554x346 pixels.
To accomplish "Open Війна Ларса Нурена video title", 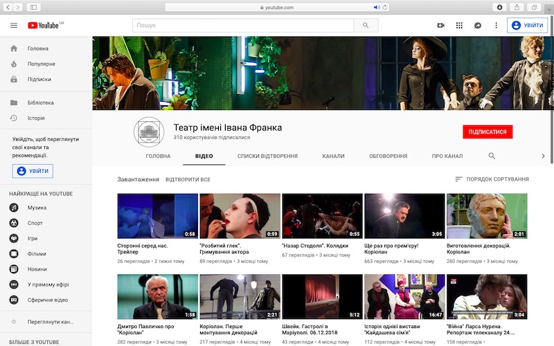I will click(481, 329).
